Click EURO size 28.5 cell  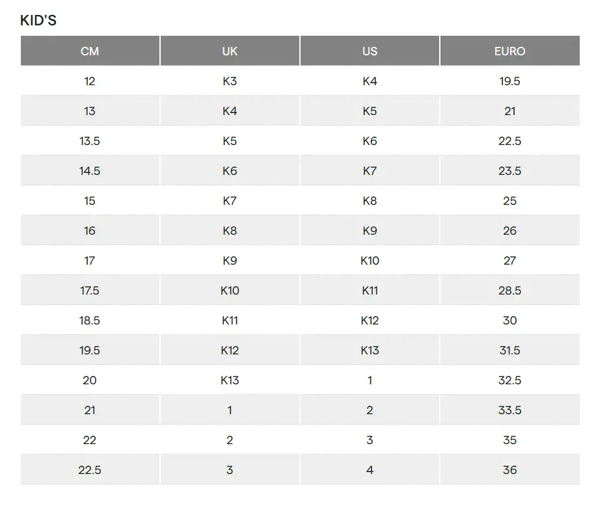509,291
